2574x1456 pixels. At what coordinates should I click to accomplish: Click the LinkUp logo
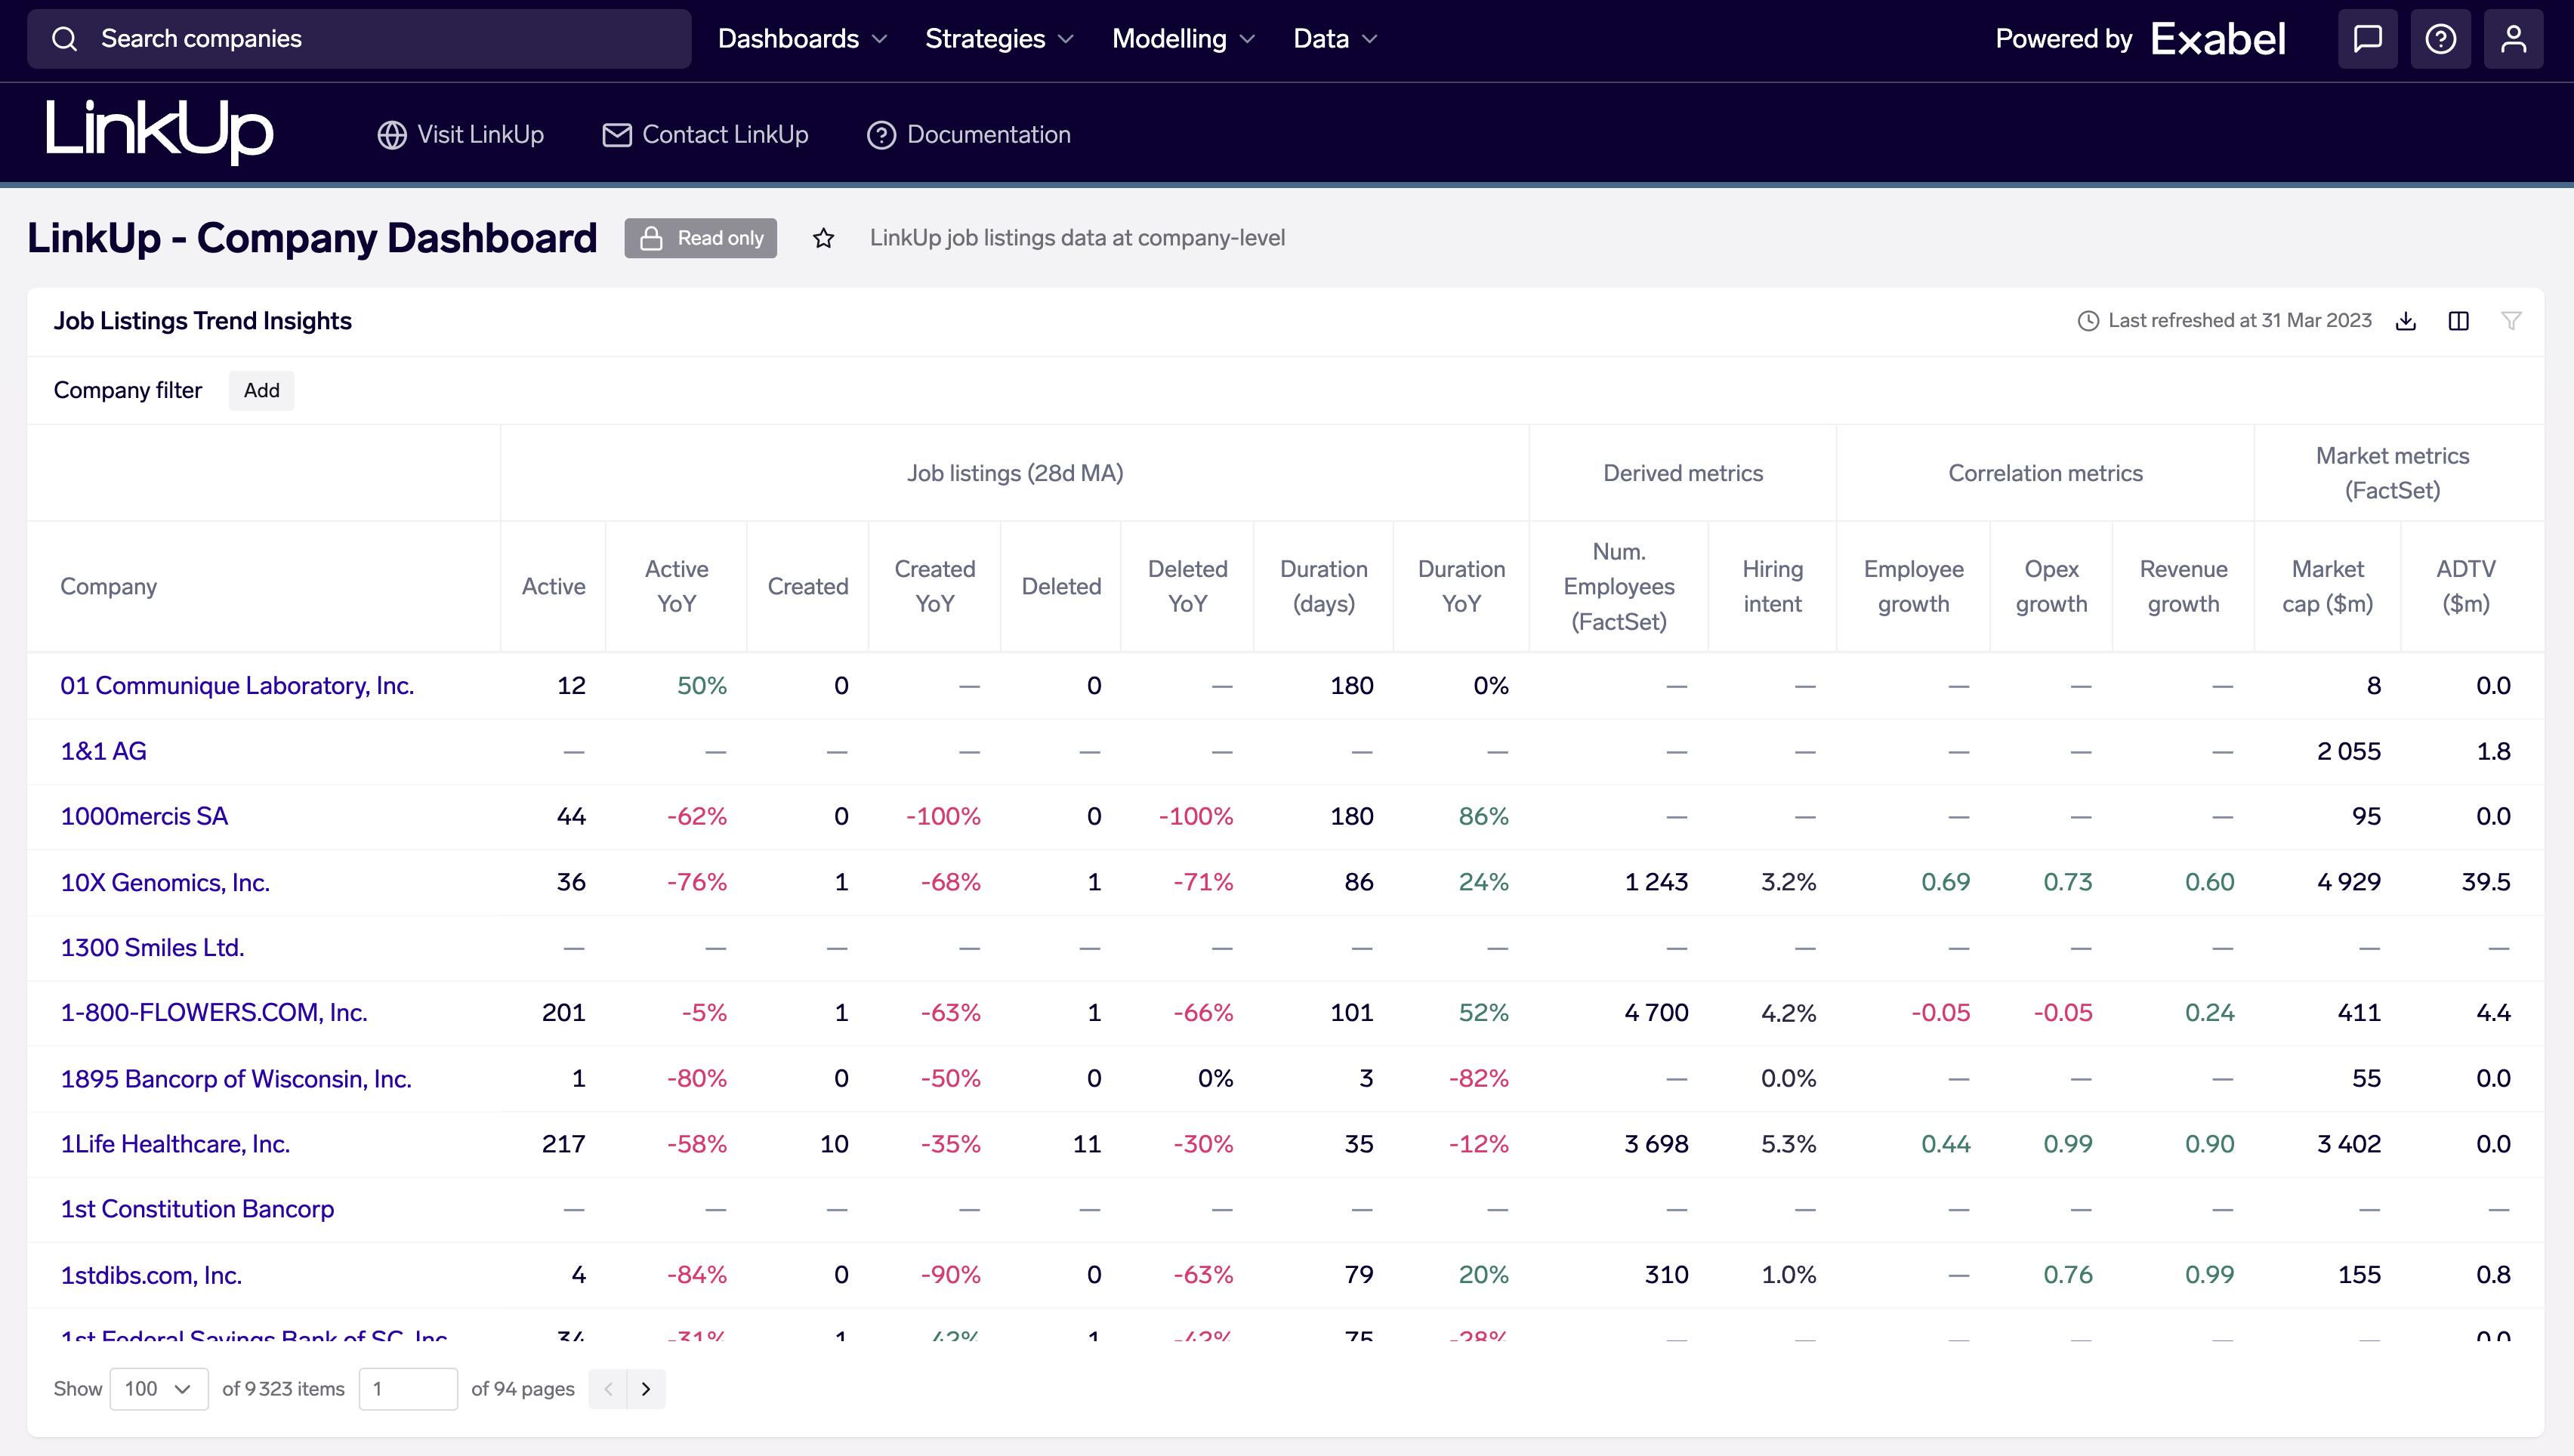click(158, 131)
